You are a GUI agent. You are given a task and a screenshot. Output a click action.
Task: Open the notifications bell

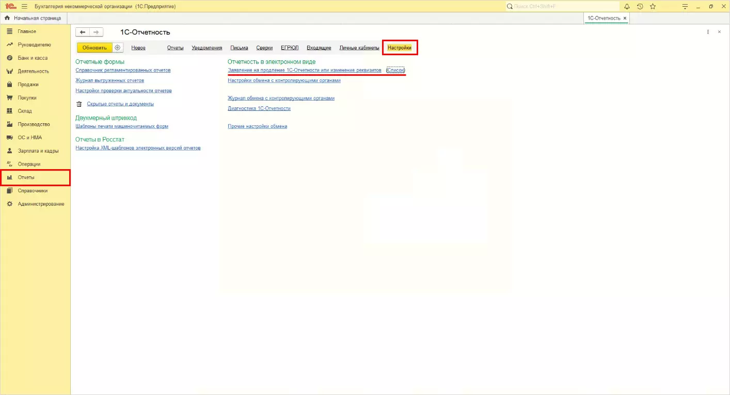pos(627,6)
